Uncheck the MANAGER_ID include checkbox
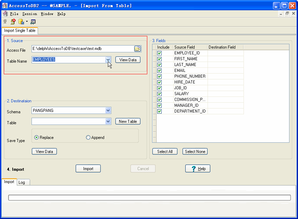 (160, 105)
